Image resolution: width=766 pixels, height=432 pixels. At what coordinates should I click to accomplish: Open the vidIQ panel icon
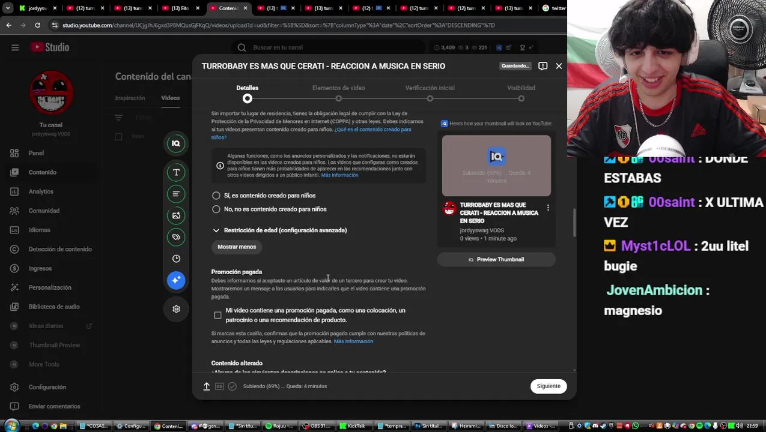pyautogui.click(x=176, y=143)
